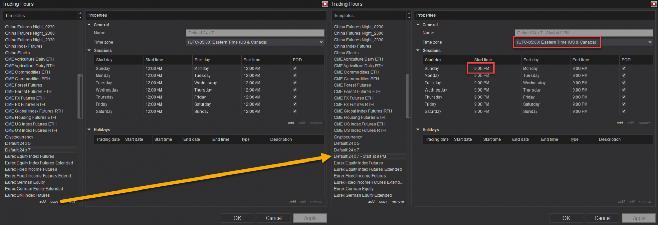Image resolution: width=658 pixels, height=225 pixels.
Task: Collapse the Holidays section in left window
Action: click(89, 130)
